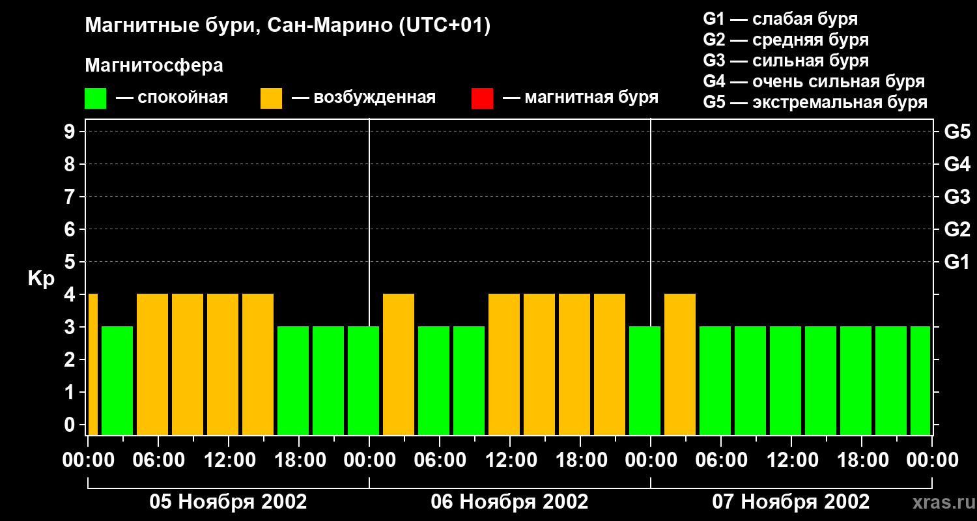Click green bar over 18:00 on 07 Ноября
The image size is (977, 521).
point(856,380)
